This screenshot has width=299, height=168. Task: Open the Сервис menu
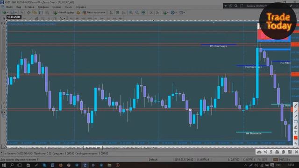click(x=57, y=7)
